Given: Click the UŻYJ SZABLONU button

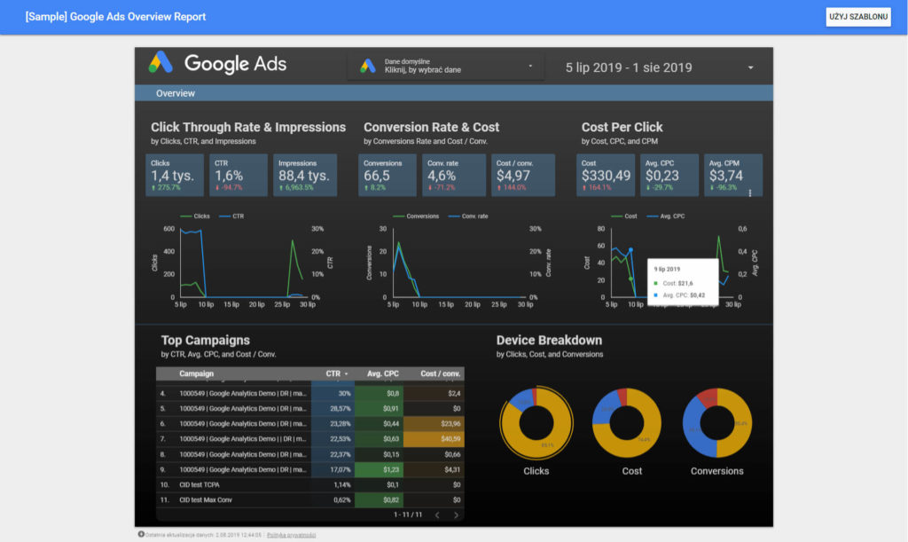Looking at the screenshot, I should 857,16.
